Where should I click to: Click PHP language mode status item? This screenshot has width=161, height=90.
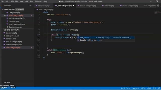pos(154,88)
